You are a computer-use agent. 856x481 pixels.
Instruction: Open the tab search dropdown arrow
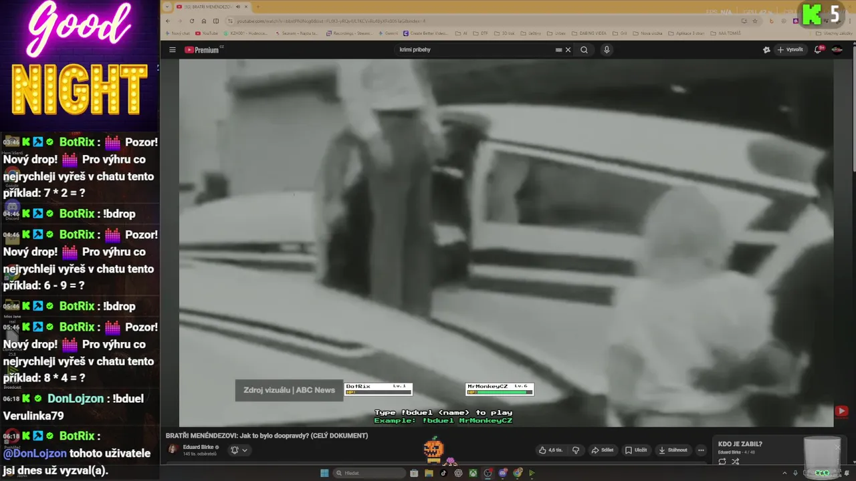pos(167,7)
